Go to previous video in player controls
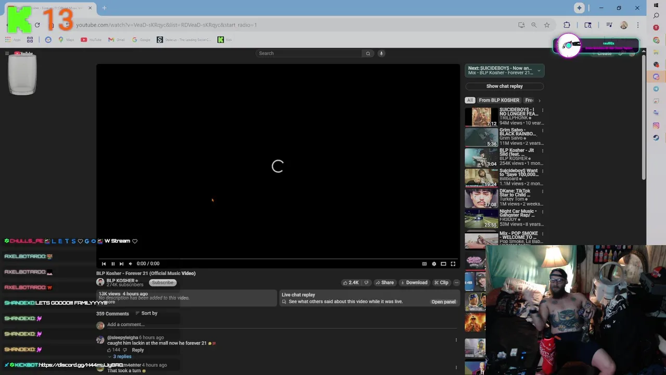This screenshot has width=666, height=375. (104, 264)
